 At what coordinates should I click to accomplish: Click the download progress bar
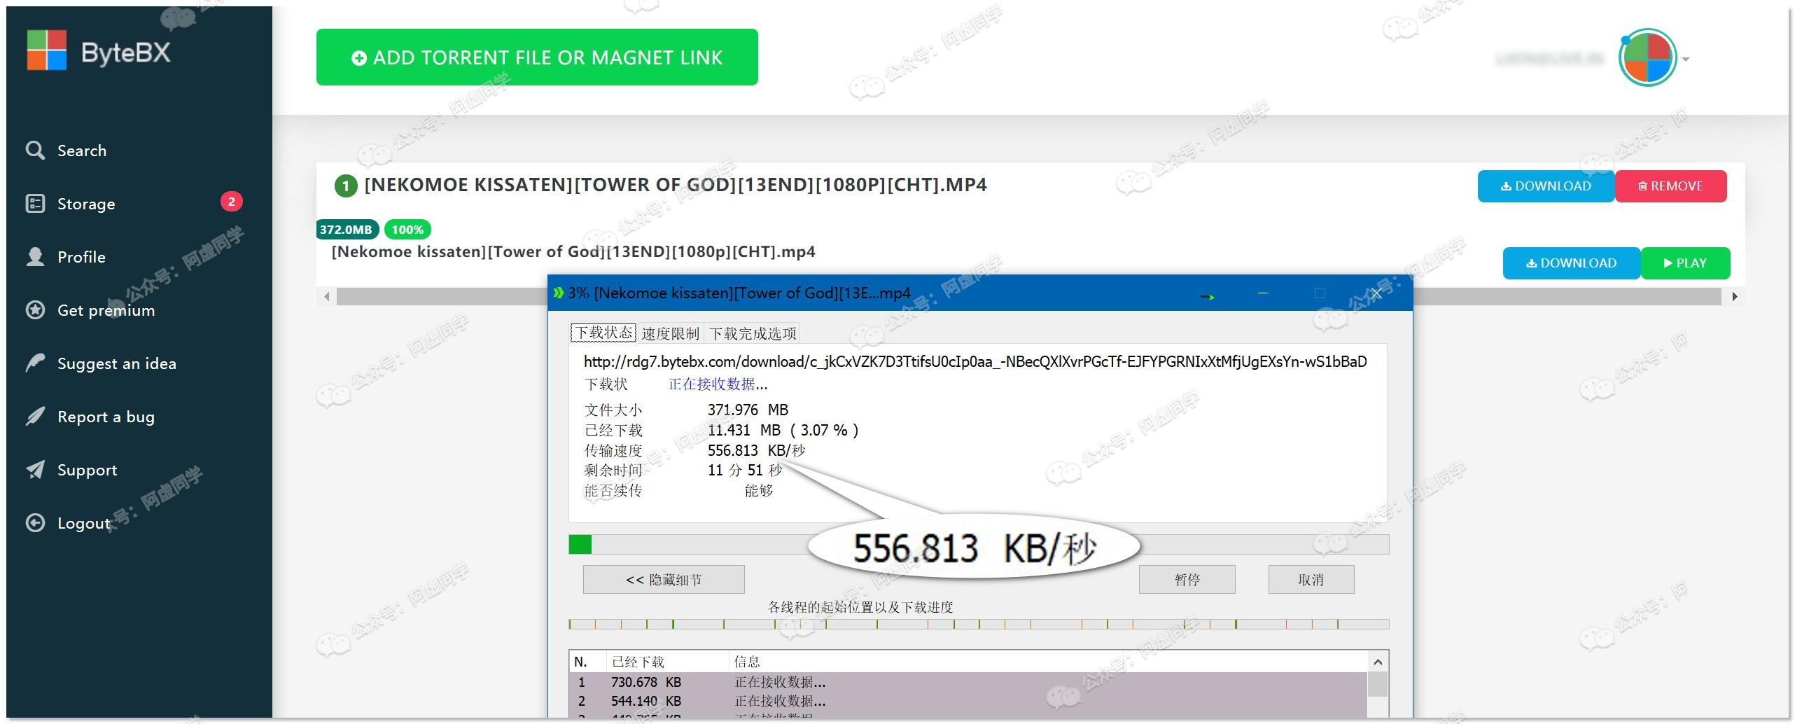[979, 545]
